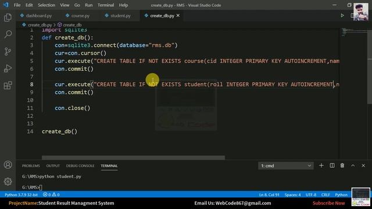Click the errors and warnings indicator in the status bar
The width and height of the screenshot is (372, 209).
(51, 194)
